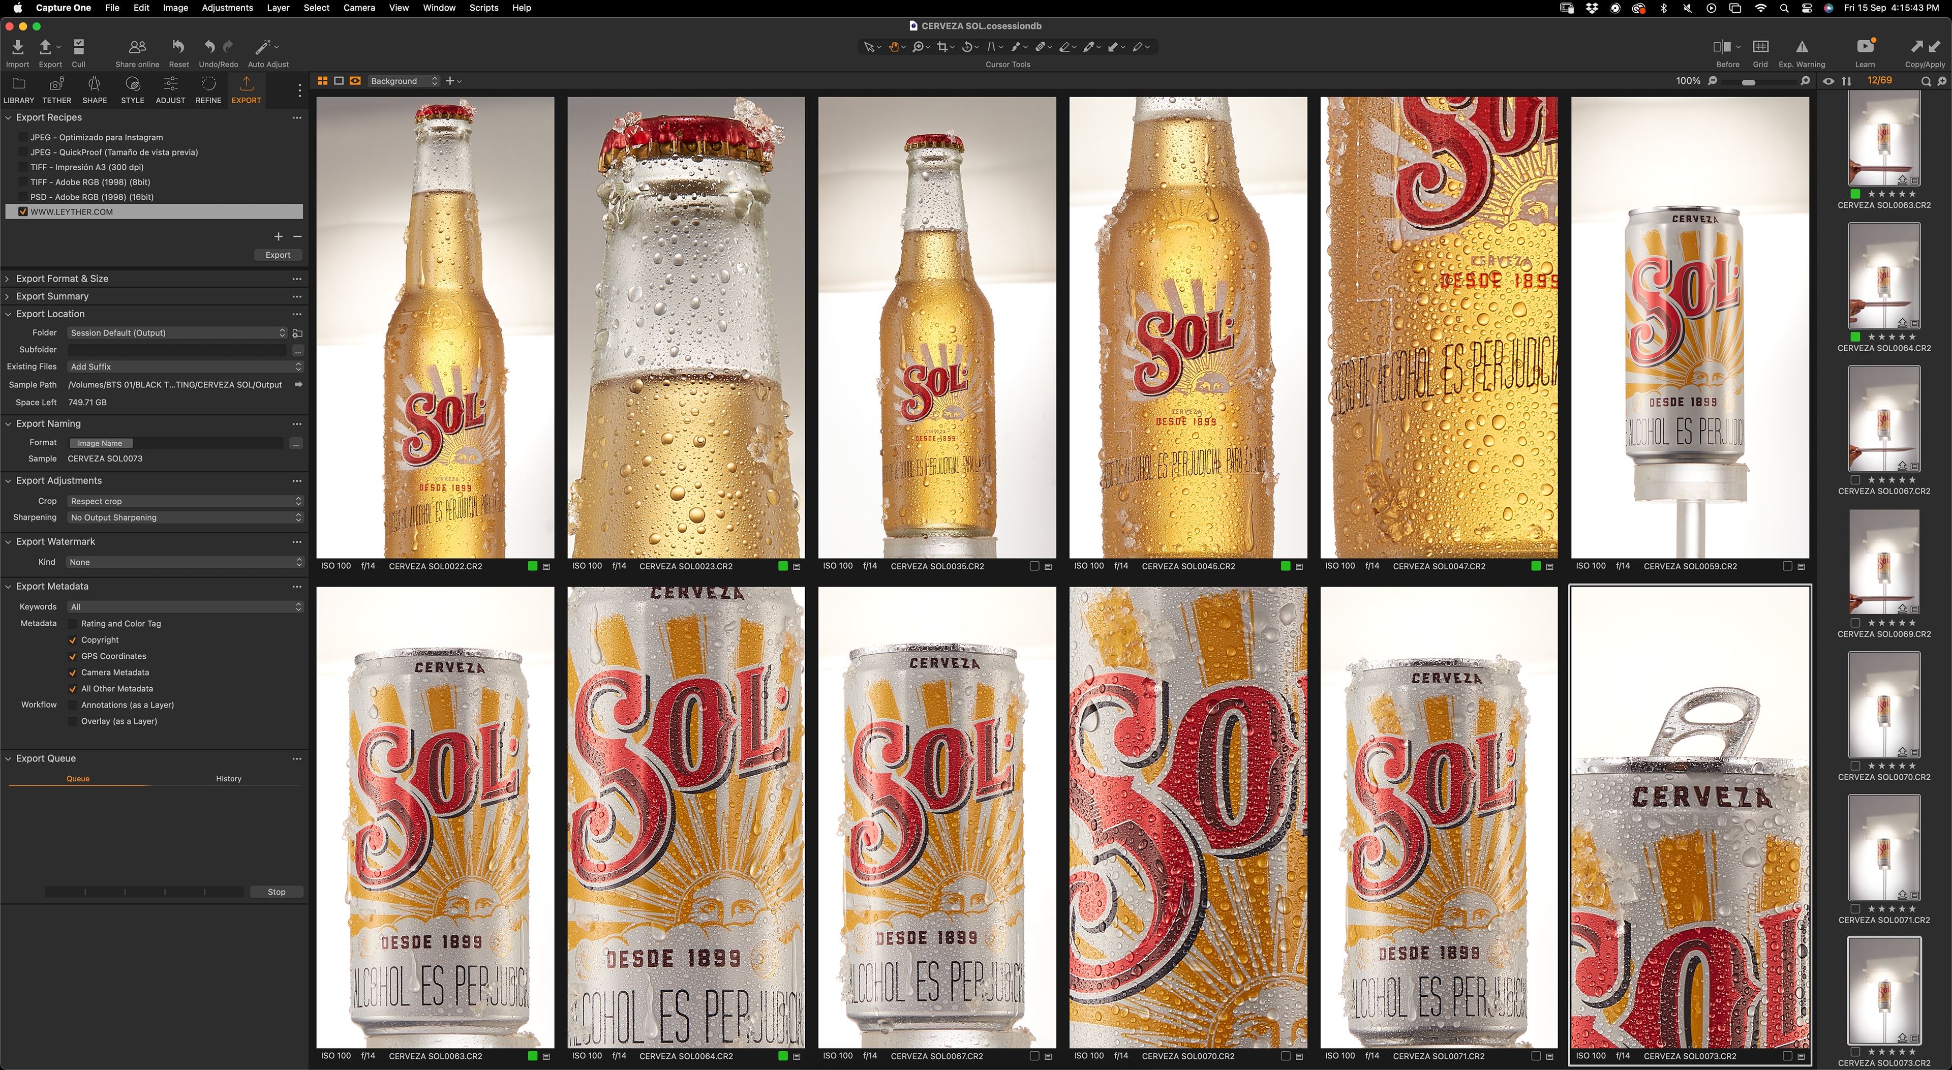The width and height of the screenshot is (1952, 1070).
Task: Open the Keywords All dropdown
Action: pyautogui.click(x=186, y=607)
